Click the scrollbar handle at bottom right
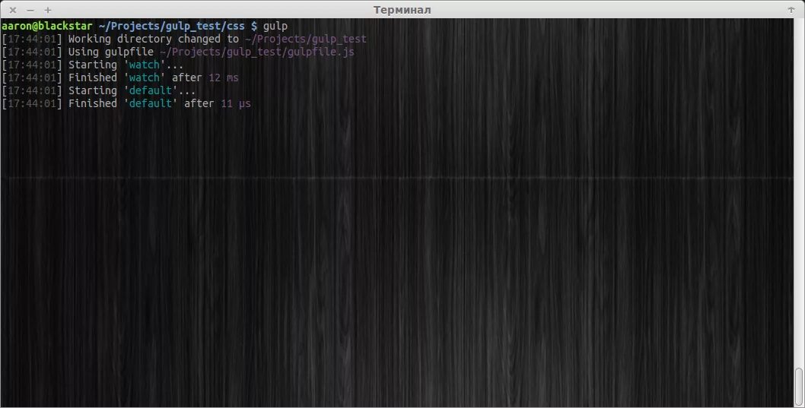This screenshot has width=805, height=408. pos(798,385)
